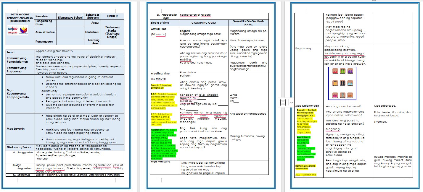Click 'Explicit Teaching, Collaborative Learning' strategy text
The height and width of the screenshot is (192, 423).
(61, 175)
